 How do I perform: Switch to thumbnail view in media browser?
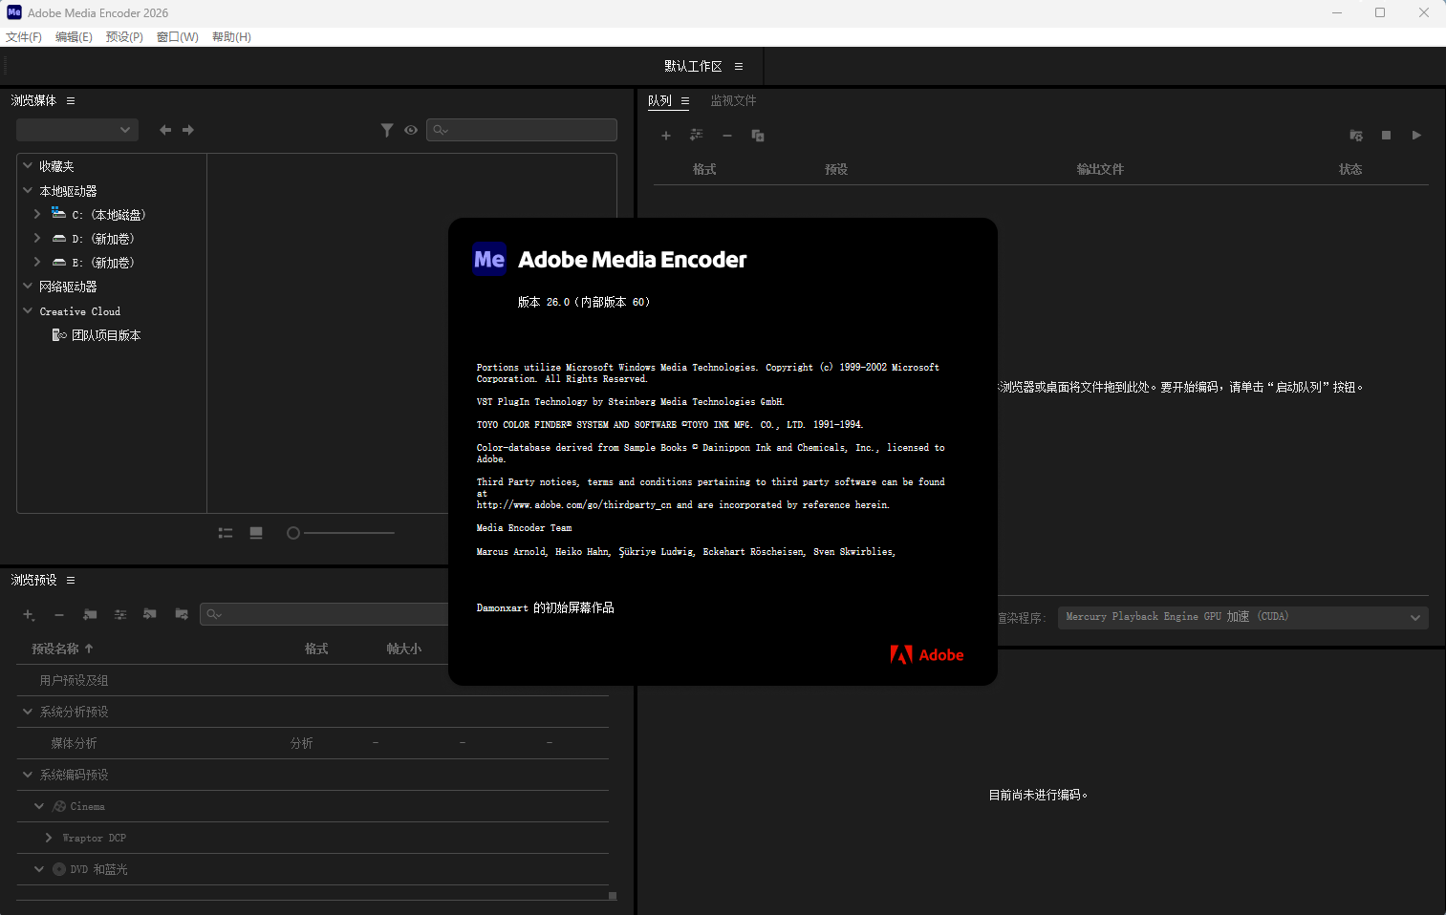pyautogui.click(x=256, y=532)
